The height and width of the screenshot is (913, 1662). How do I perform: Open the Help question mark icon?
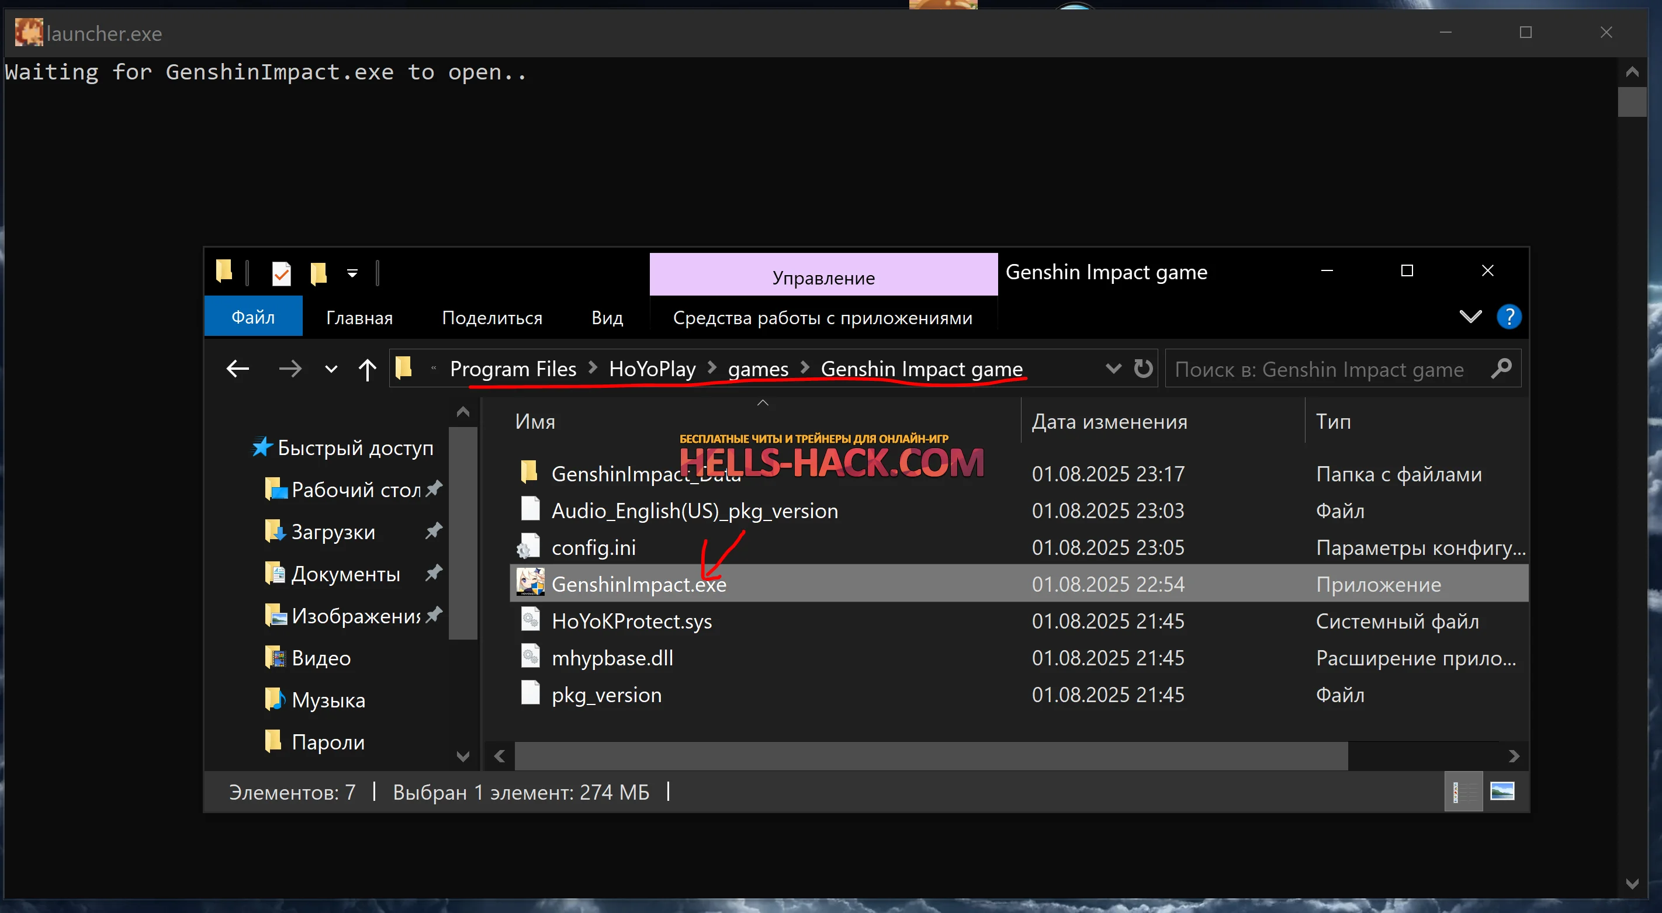point(1508,317)
